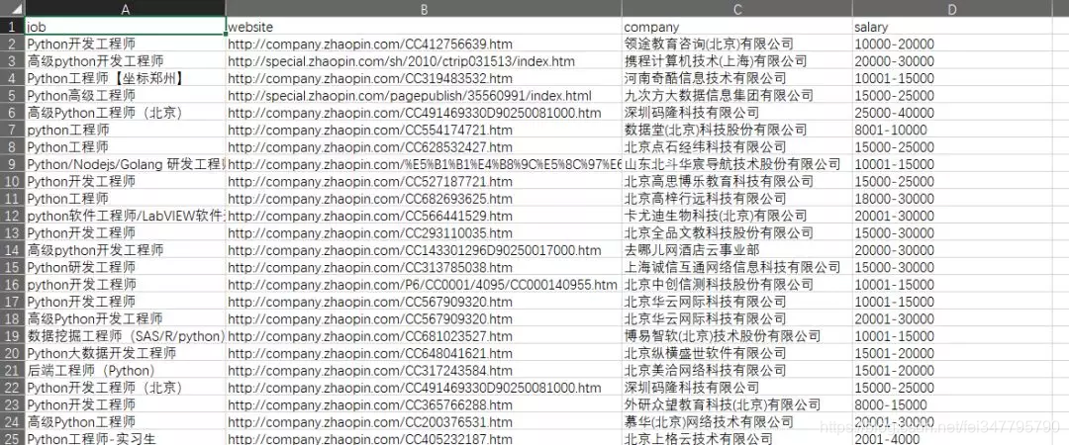Screen dimensions: 1069x445
Task: Select company cell '九次方大数据信息集团有限公司'
Action: coord(737,95)
